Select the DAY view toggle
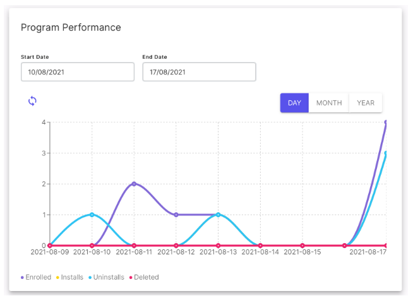Screen dimensions: 413x303 coord(294,103)
